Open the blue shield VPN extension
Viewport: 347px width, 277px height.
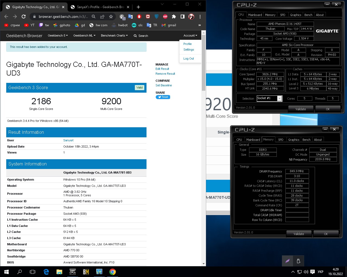[x=157, y=17]
